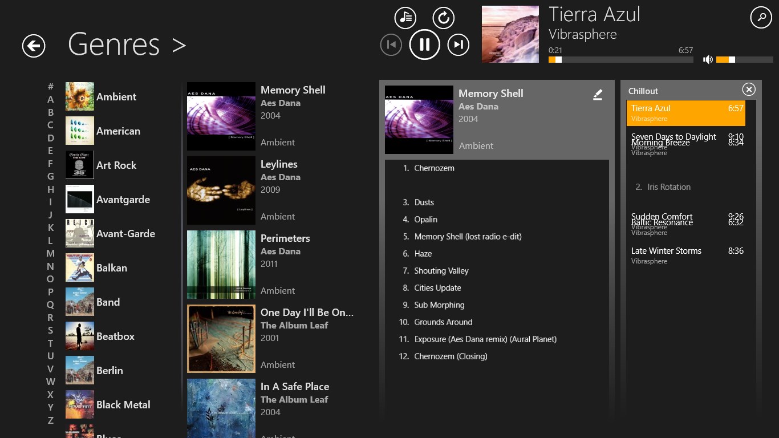Screen dimensions: 779x438
Task: Play the track Shouting Valley
Action: pos(441,271)
